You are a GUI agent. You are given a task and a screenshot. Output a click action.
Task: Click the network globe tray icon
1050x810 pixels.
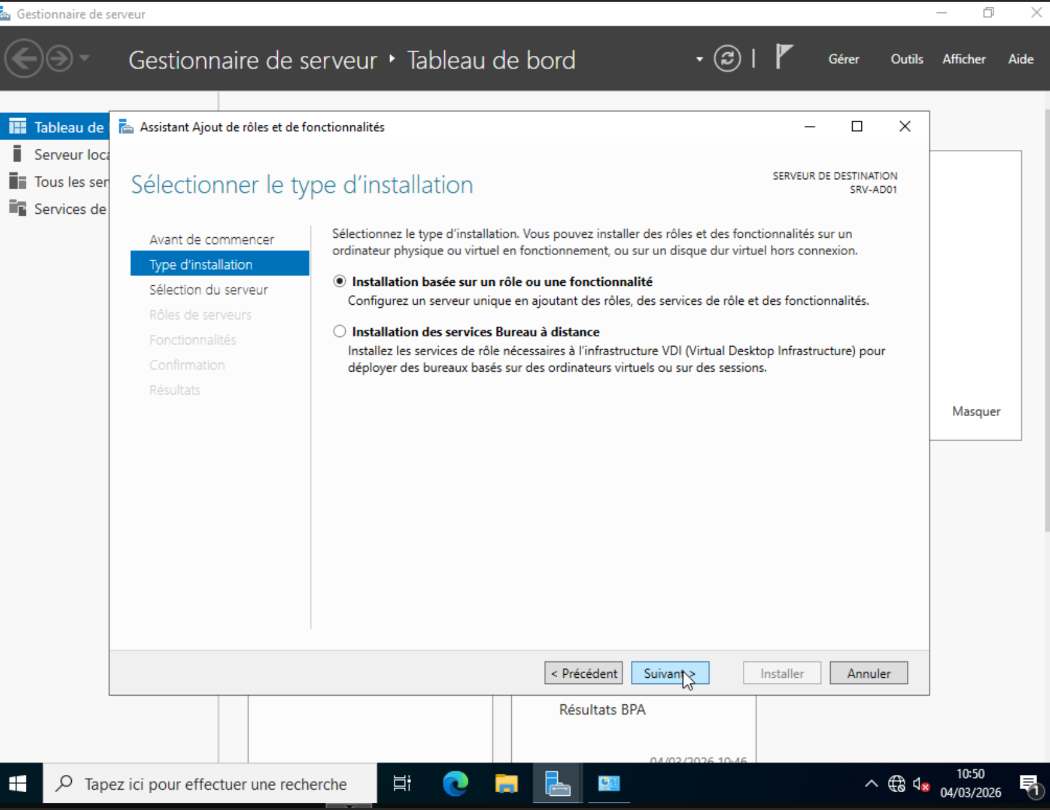896,784
